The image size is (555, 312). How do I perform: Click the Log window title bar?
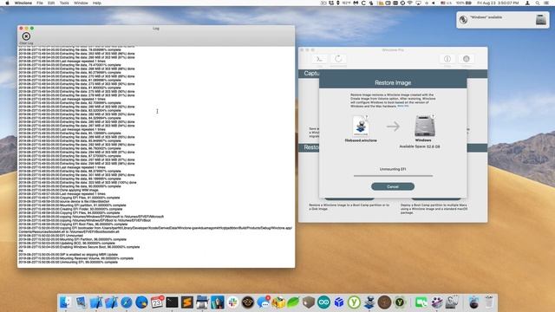(156, 28)
